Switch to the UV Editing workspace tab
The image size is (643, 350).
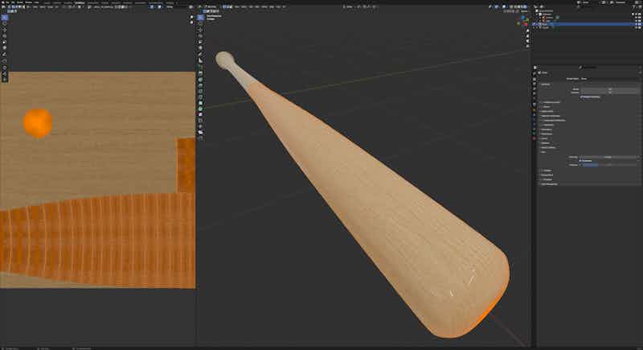click(x=80, y=2)
